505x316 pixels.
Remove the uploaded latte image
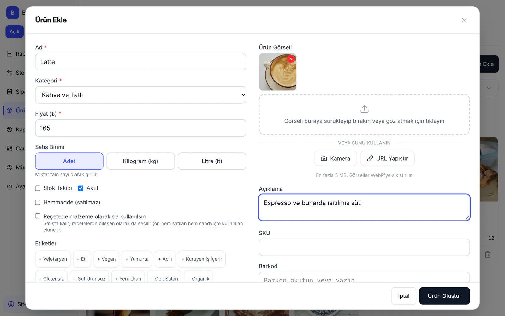point(291,59)
